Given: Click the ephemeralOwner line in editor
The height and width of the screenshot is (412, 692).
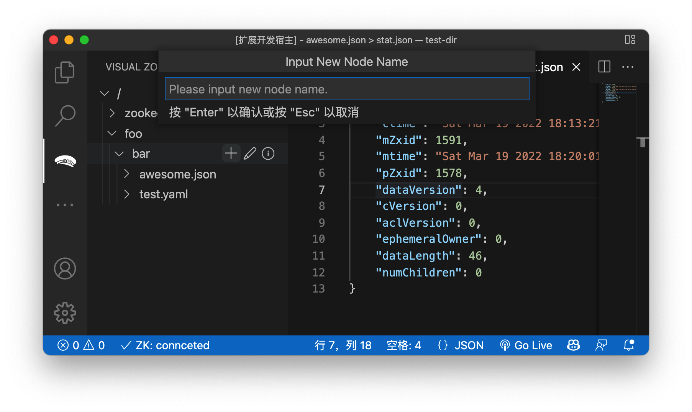Looking at the screenshot, I should coord(441,239).
